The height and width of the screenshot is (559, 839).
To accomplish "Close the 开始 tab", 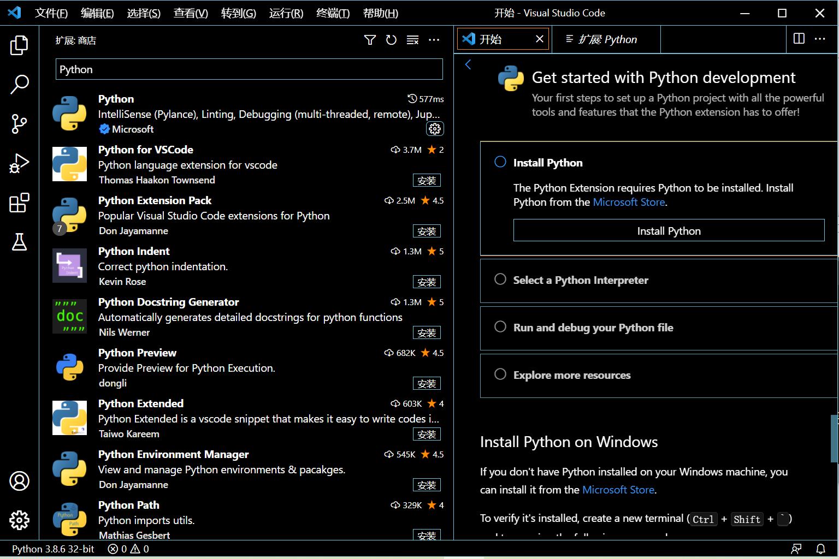I will 540,39.
